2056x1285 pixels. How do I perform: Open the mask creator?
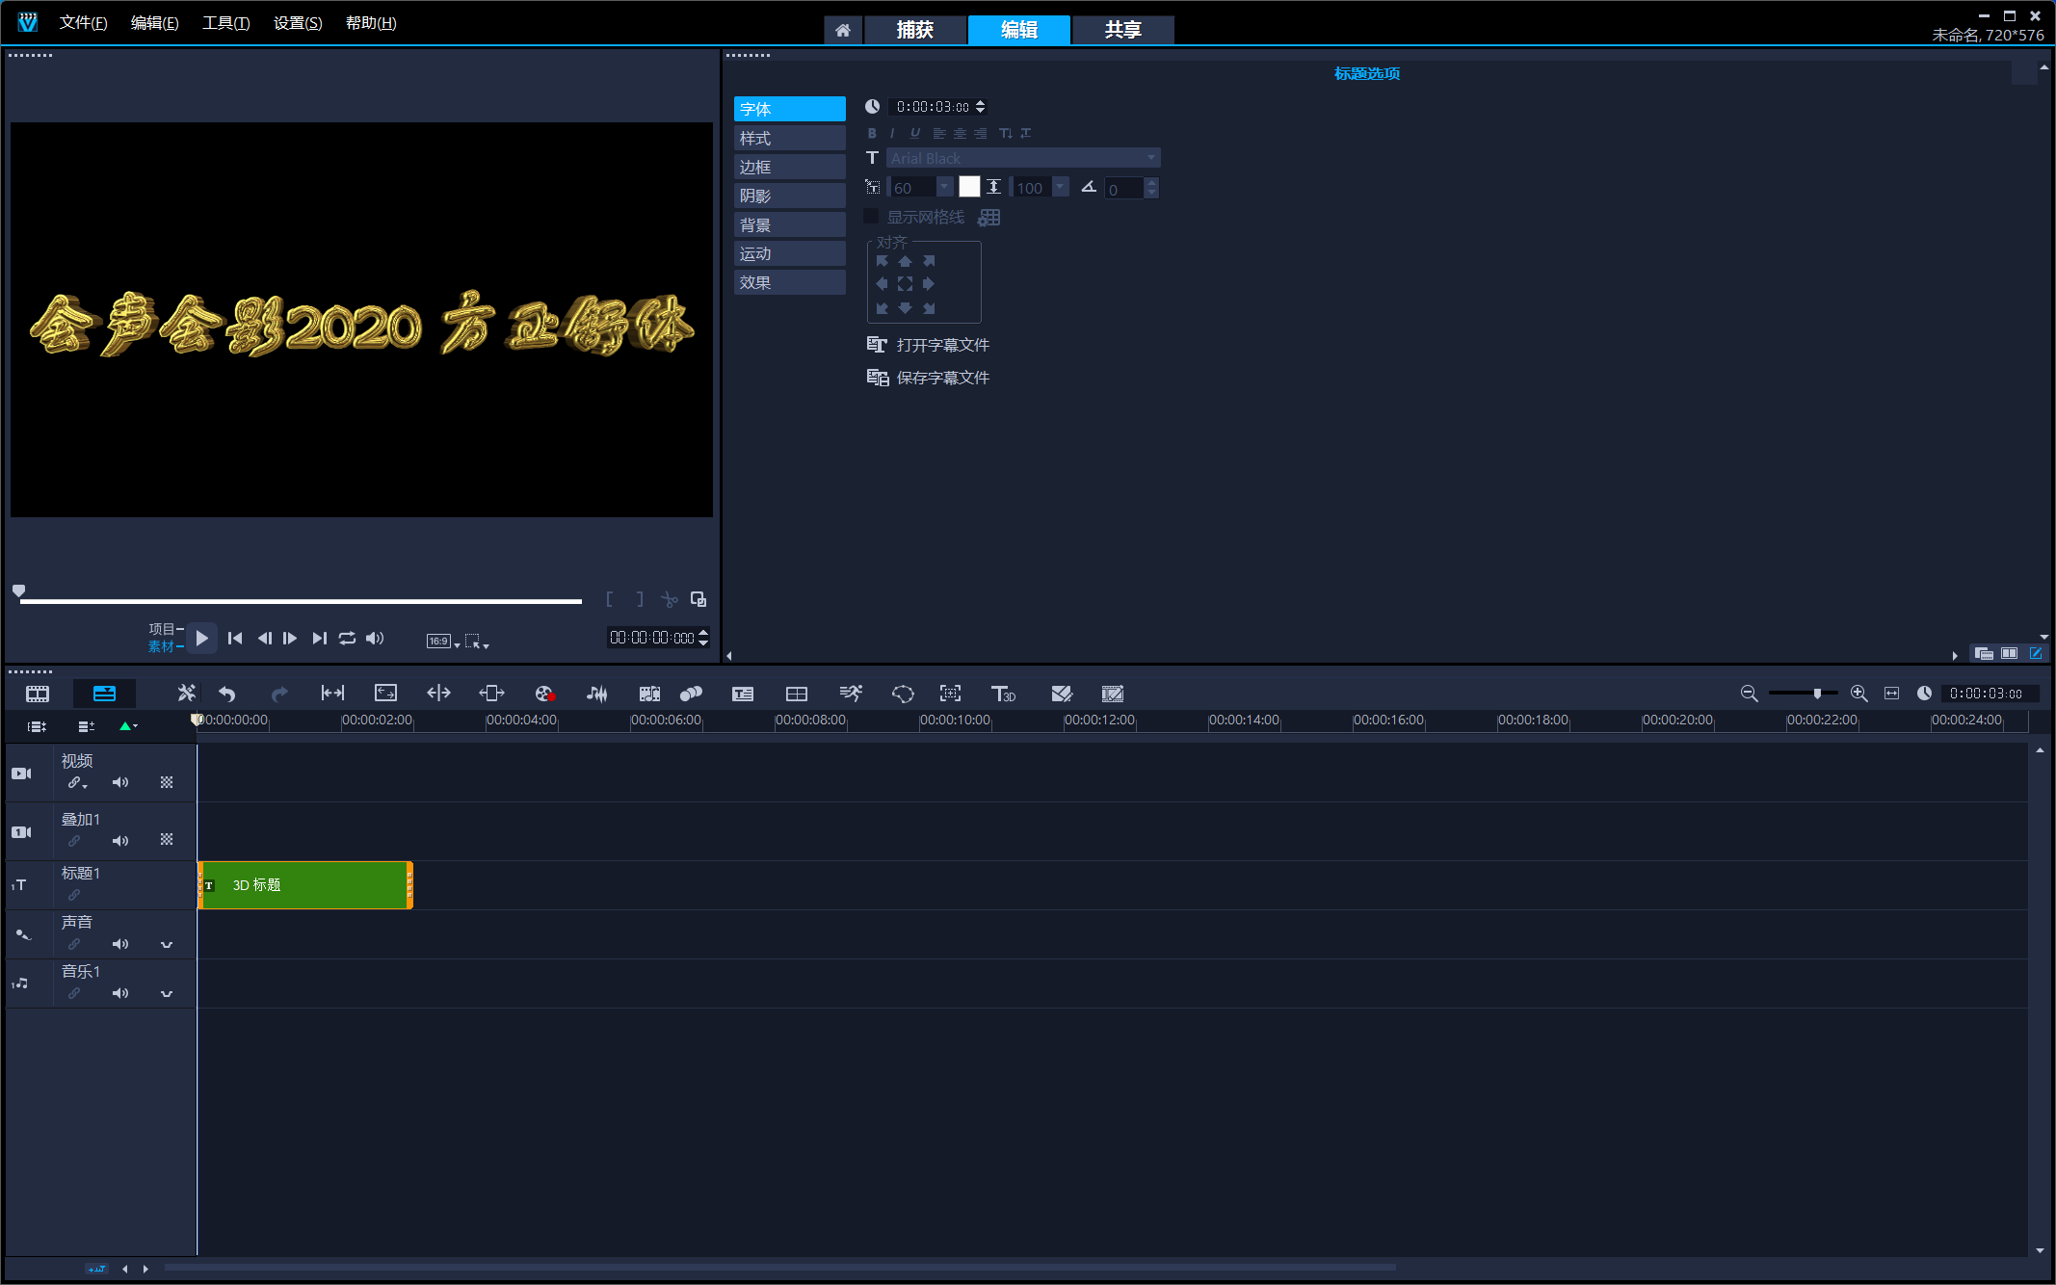pyautogui.click(x=903, y=694)
